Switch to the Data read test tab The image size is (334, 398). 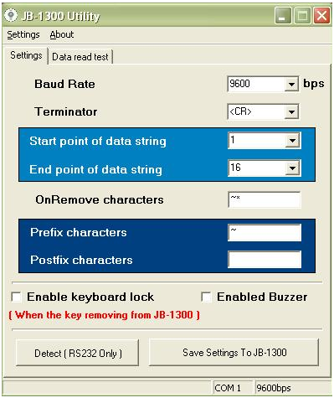point(80,57)
